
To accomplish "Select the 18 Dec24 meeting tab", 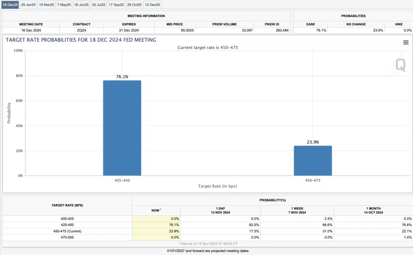I will [x=10, y=5].
